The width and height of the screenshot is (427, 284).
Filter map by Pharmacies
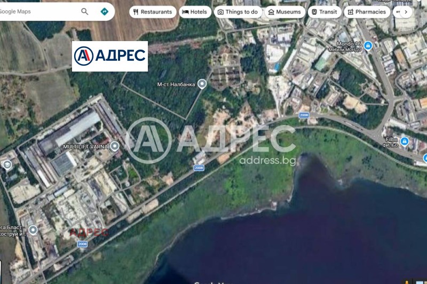367,12
